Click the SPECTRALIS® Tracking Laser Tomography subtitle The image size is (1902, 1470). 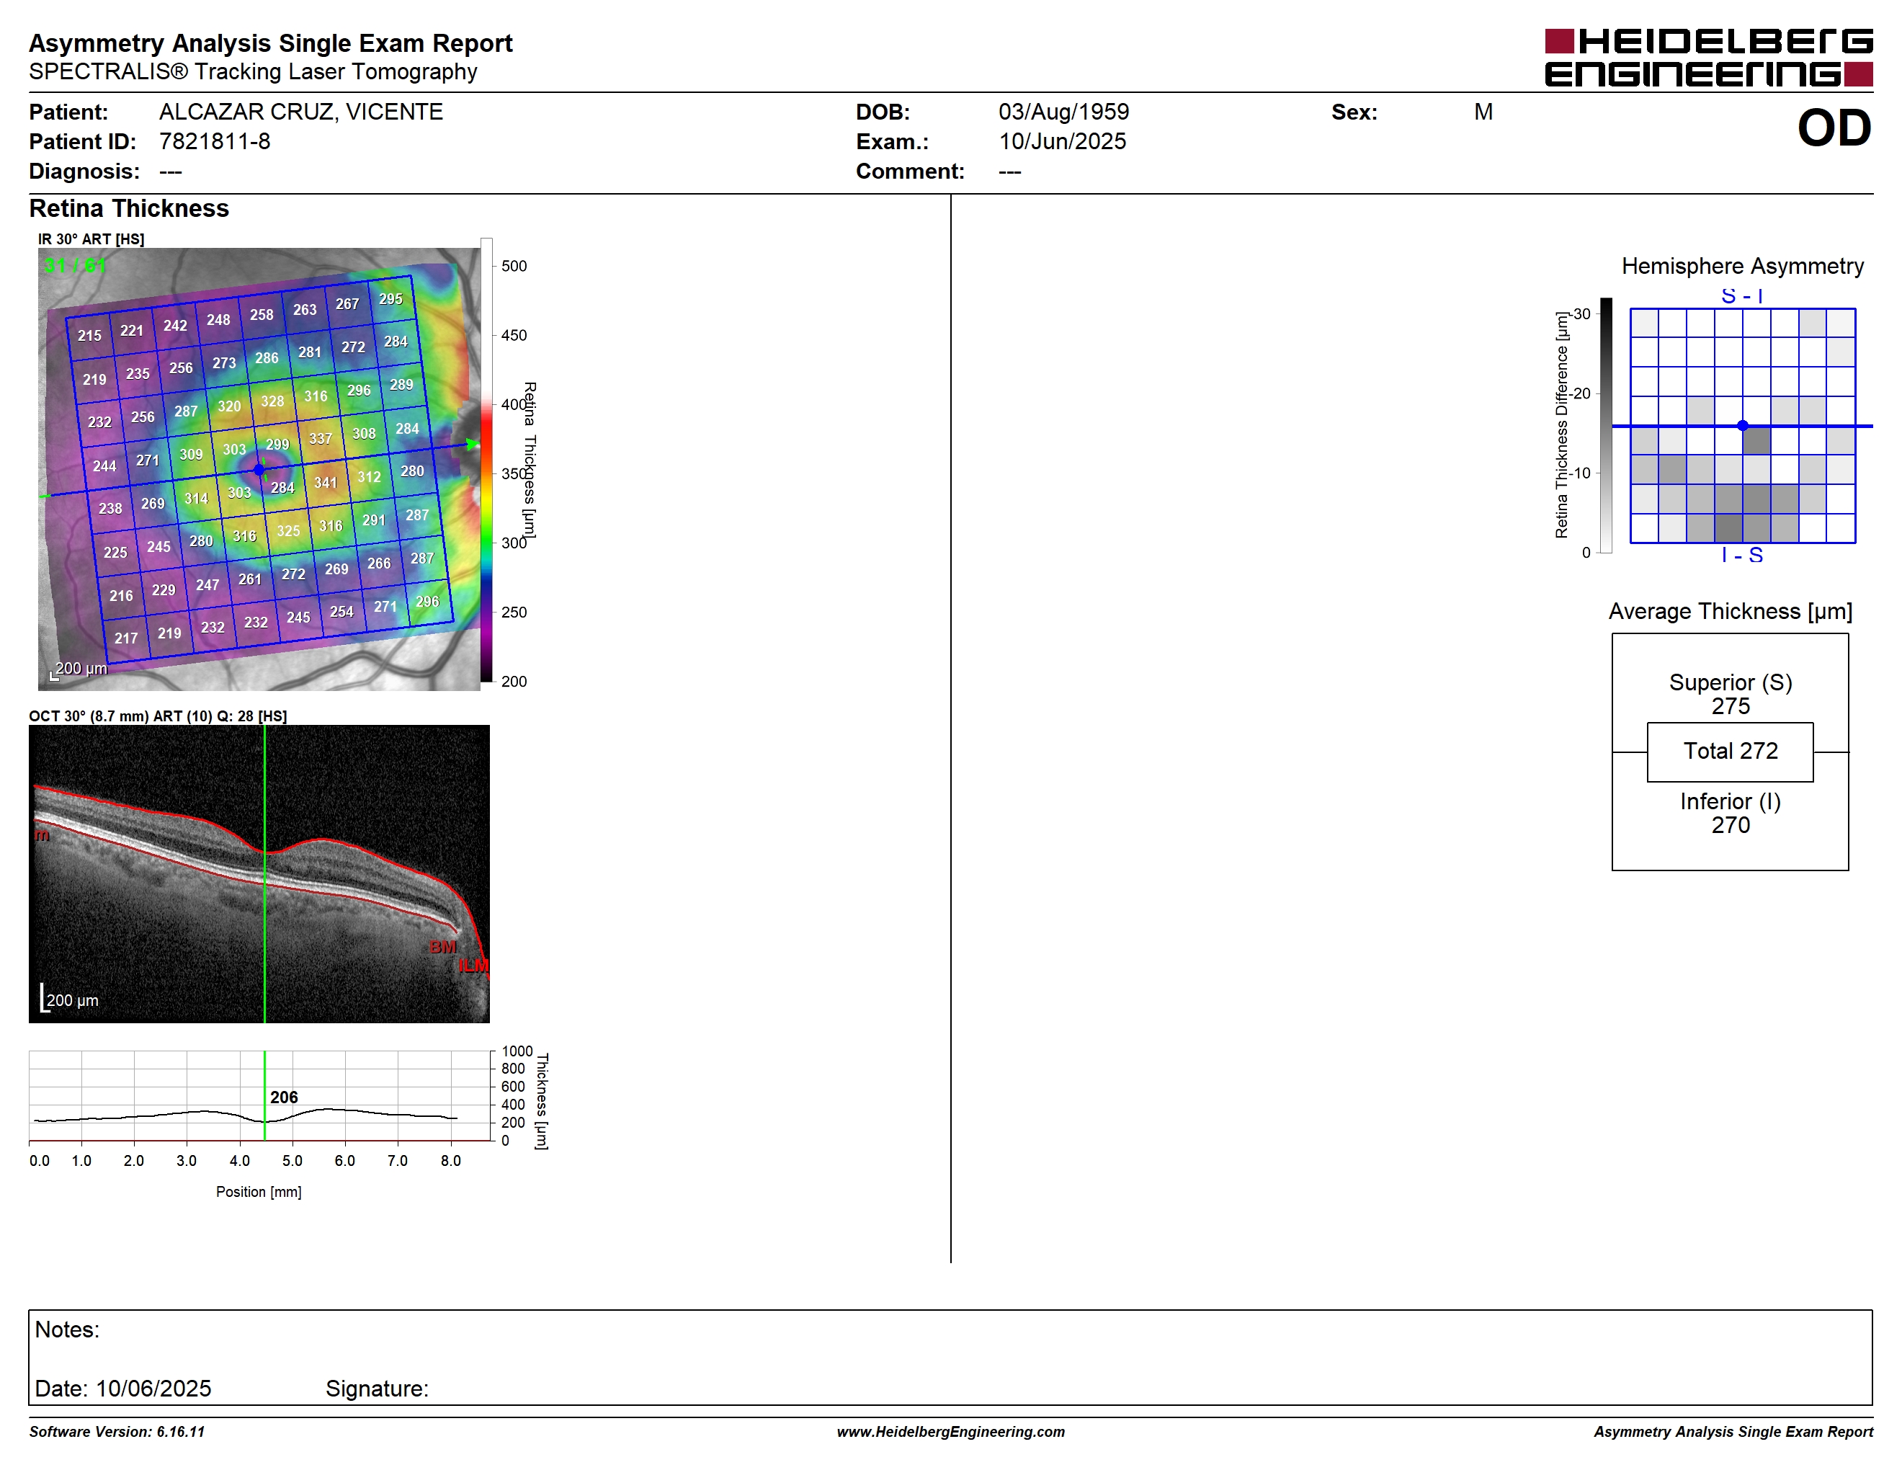pyautogui.click(x=253, y=71)
